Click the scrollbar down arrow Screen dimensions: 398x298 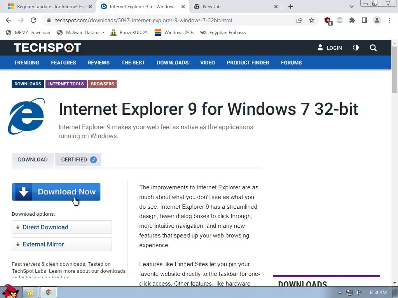(395, 283)
